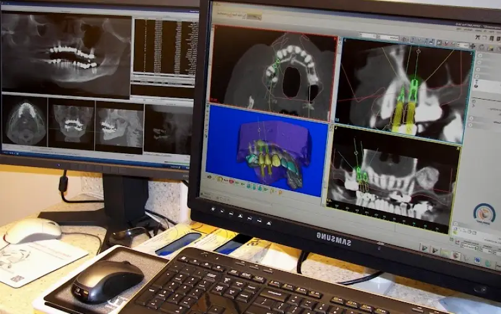Click the patient list table on the left monitor
Viewport: 501px width, 314px height.
pos(165,46)
